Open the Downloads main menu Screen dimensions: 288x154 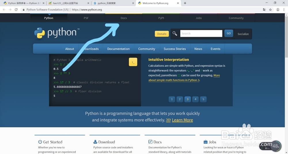(x=91, y=49)
